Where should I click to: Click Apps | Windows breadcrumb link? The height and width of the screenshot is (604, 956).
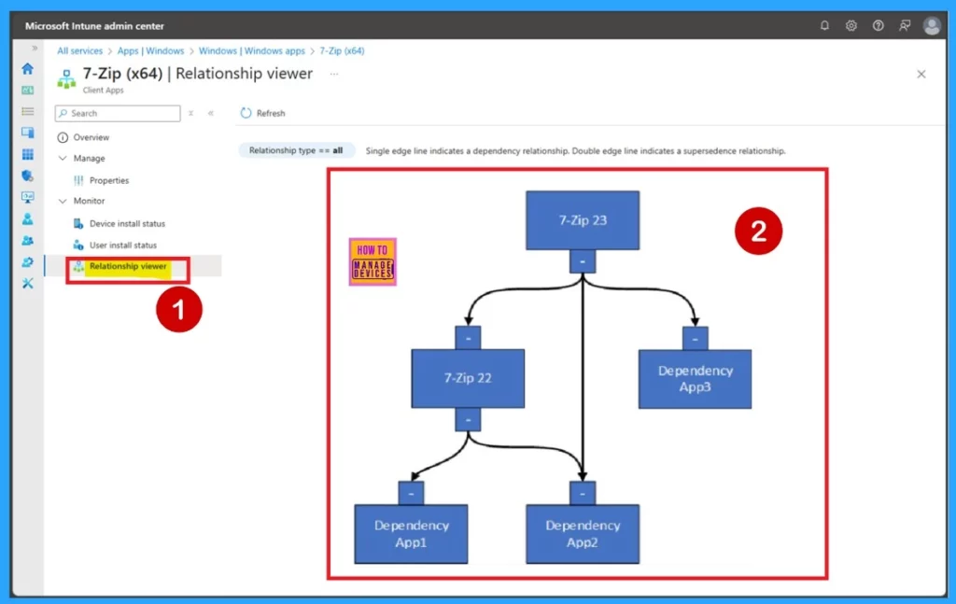[150, 50]
